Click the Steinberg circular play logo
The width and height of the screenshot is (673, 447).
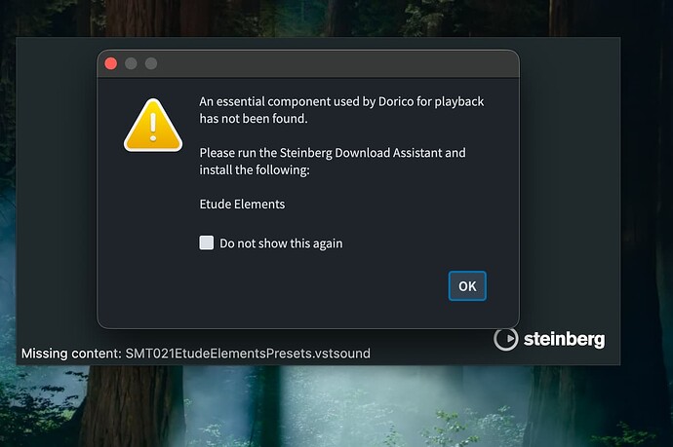click(505, 339)
